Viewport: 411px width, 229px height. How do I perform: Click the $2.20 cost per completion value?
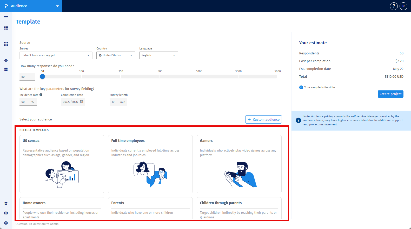(x=399, y=61)
